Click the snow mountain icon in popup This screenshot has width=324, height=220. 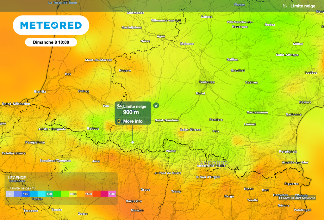click(x=120, y=107)
